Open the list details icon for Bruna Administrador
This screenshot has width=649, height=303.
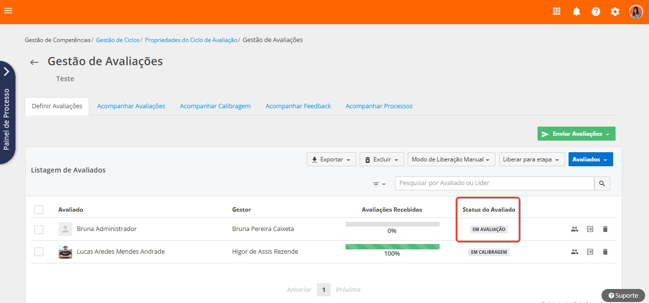[x=590, y=229]
